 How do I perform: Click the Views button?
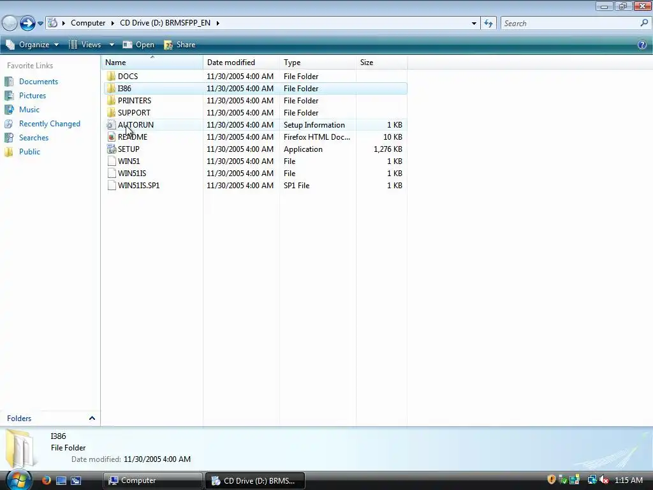coord(85,45)
